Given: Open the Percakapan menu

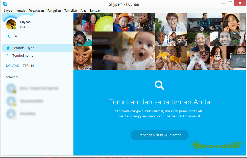Looking at the screenshot, I should coord(36,11).
